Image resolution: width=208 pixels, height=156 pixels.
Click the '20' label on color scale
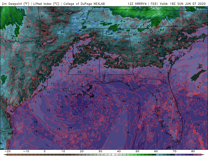[82, 151]
